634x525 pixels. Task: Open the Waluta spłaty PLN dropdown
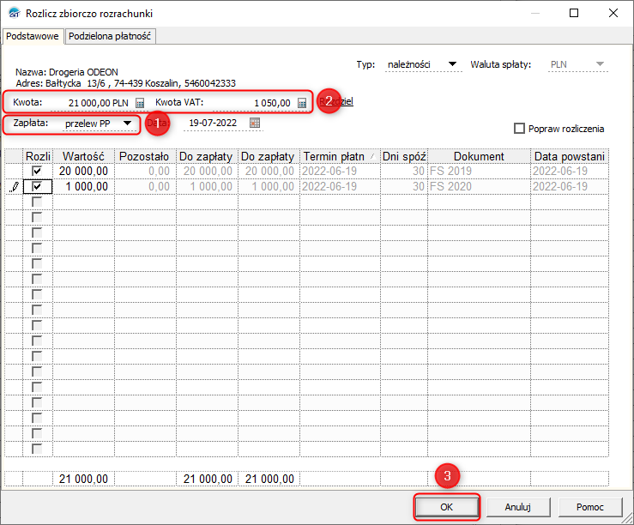pos(600,64)
